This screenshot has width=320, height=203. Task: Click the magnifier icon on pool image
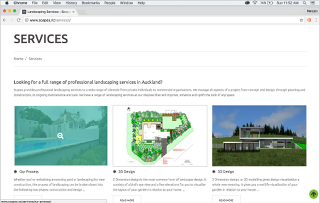[x=60, y=136]
